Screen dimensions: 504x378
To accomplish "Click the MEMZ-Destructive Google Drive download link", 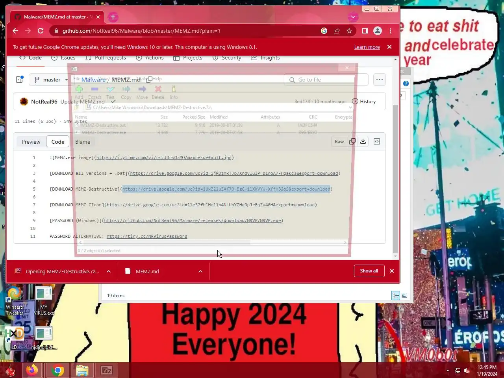I will click(226, 189).
